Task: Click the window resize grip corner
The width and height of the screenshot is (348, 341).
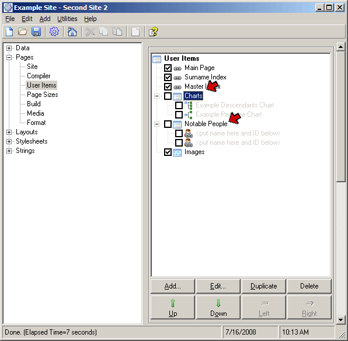Action: pyautogui.click(x=342, y=335)
